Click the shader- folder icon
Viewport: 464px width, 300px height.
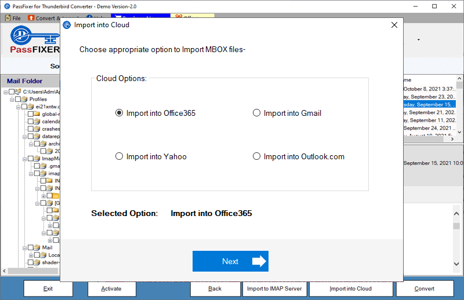click(x=37, y=262)
